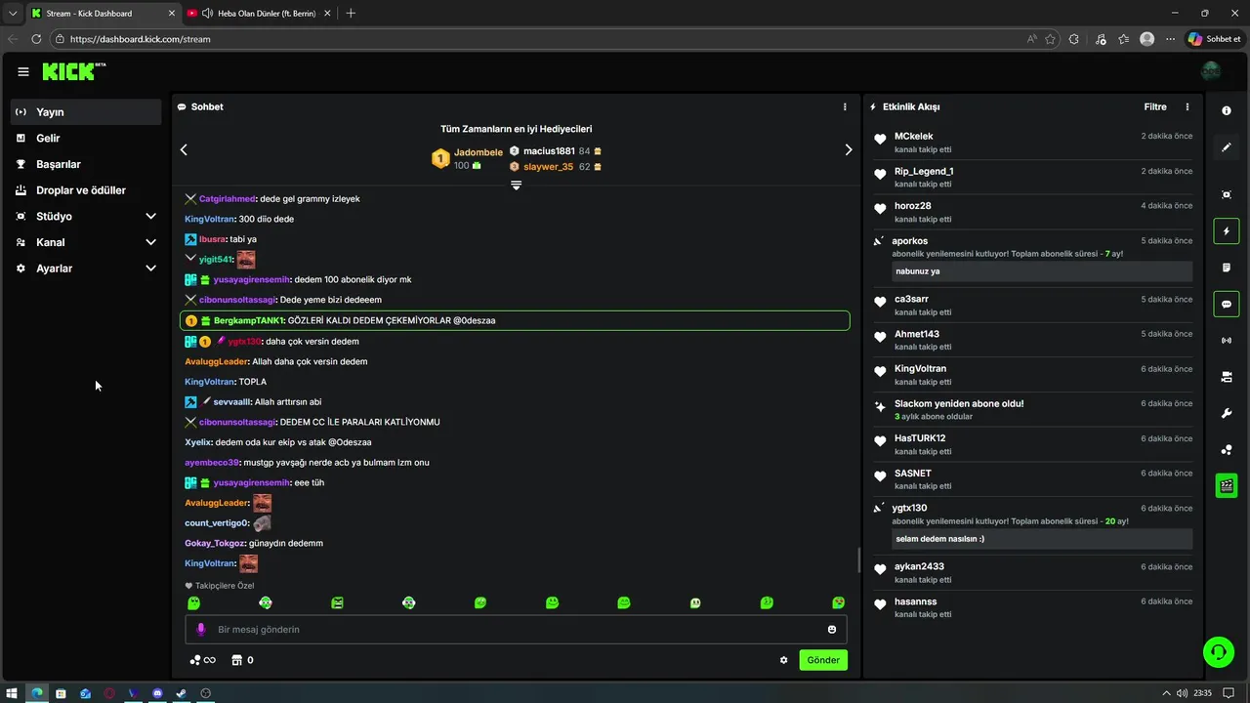Click the shop icon showing 0
The height and width of the screenshot is (703, 1250).
tap(242, 660)
